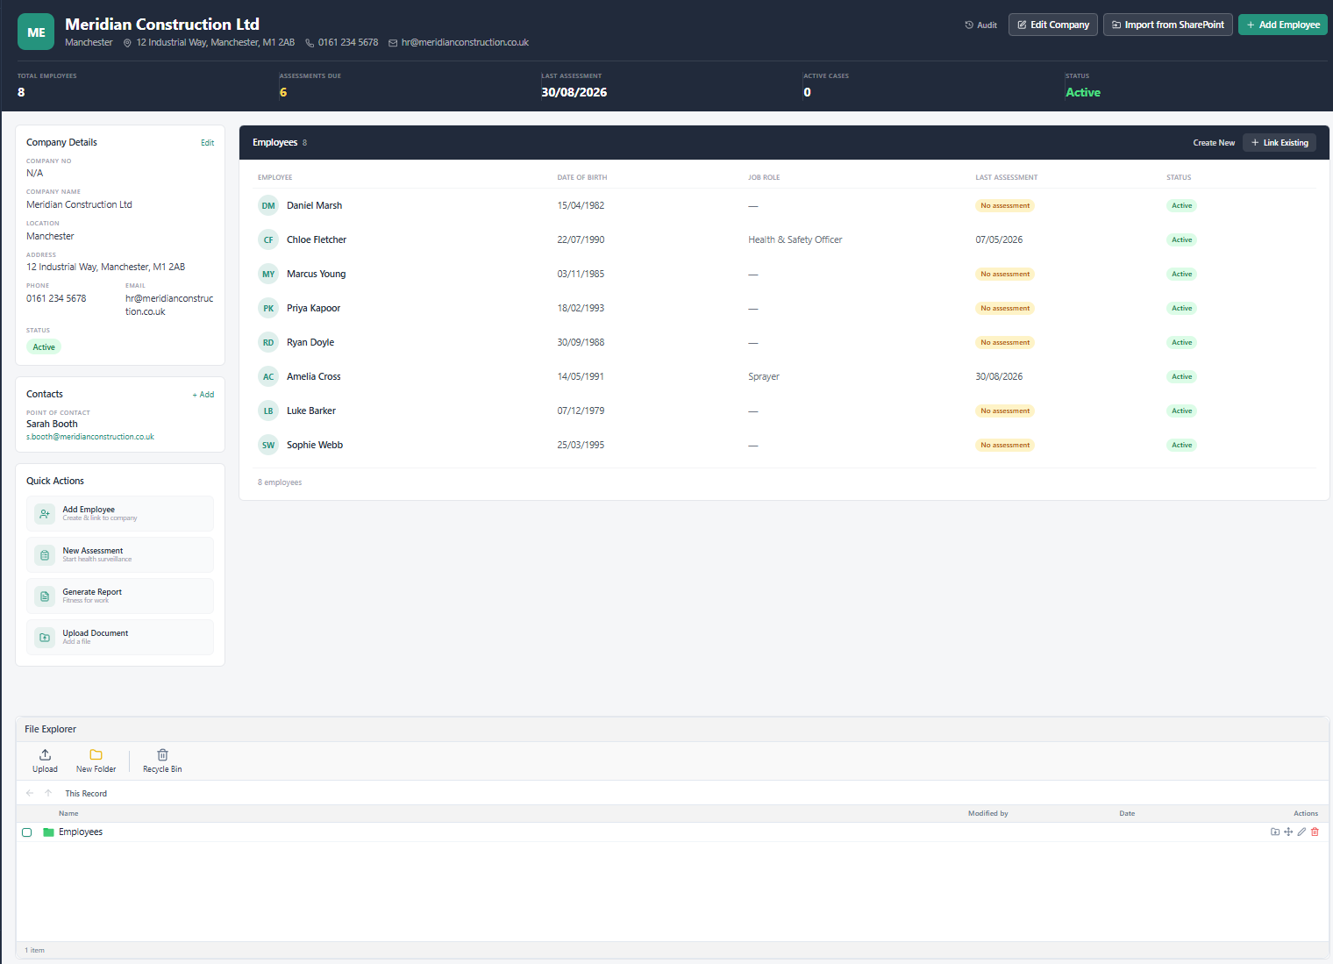This screenshot has height=964, width=1333.
Task: Open employee Sophie Webb
Action: pos(315,445)
